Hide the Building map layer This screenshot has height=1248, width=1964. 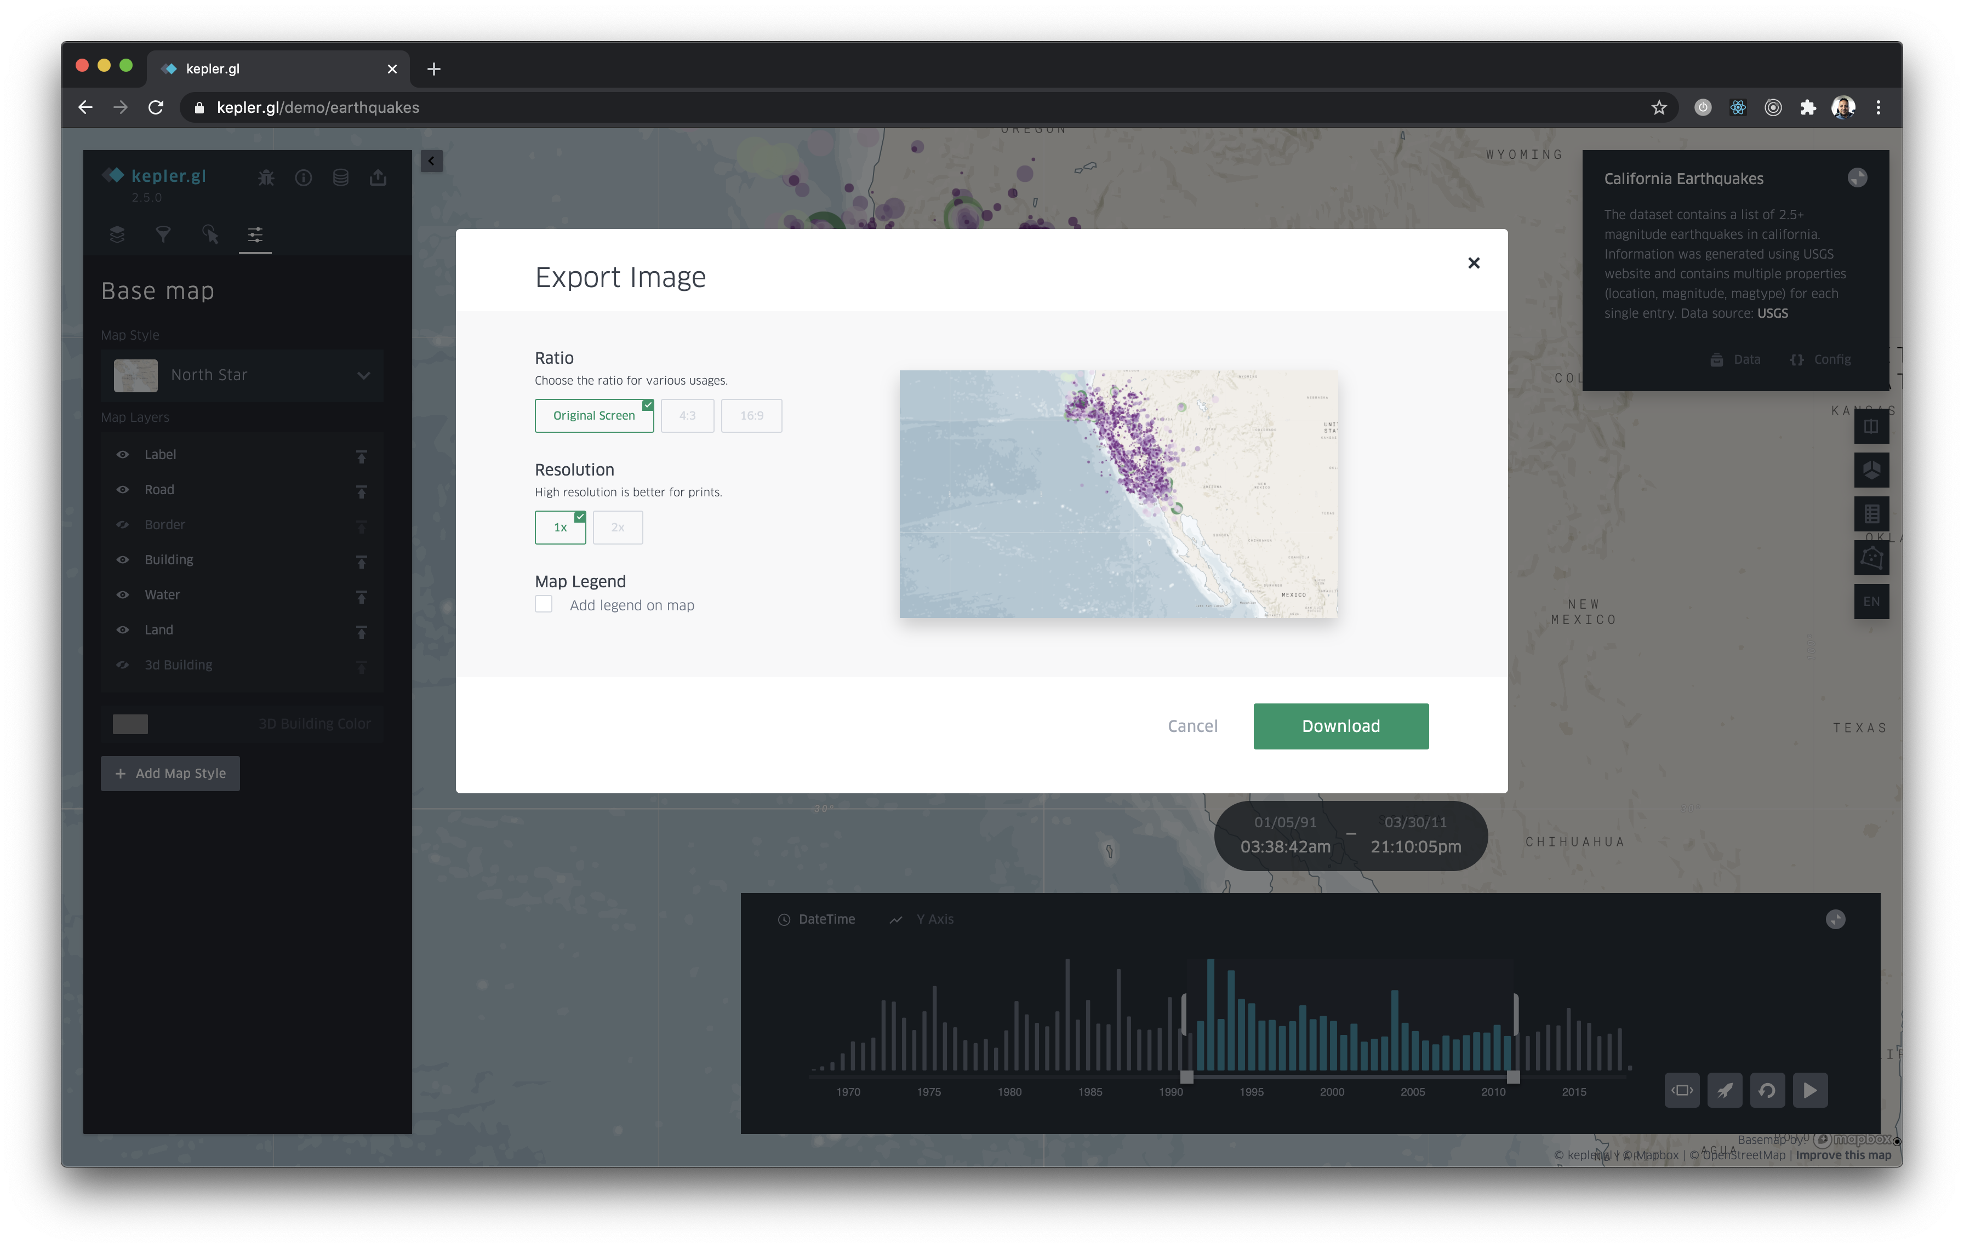point(123,560)
